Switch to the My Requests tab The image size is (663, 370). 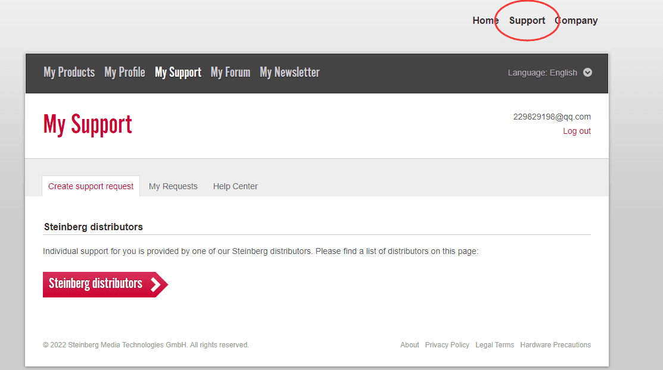pyautogui.click(x=173, y=186)
